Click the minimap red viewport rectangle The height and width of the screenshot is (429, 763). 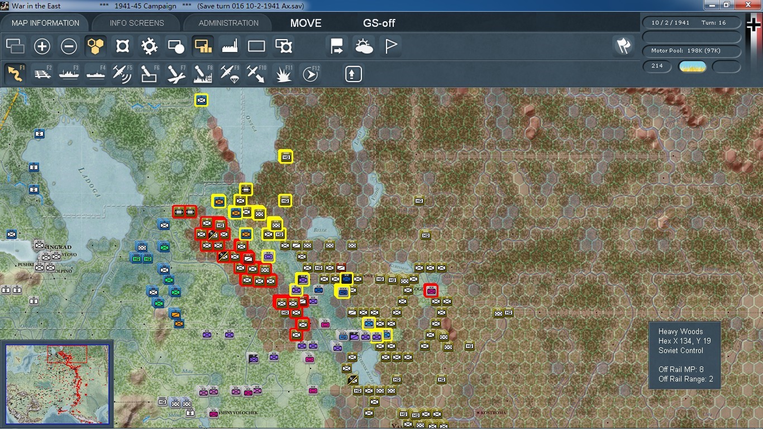(67, 354)
